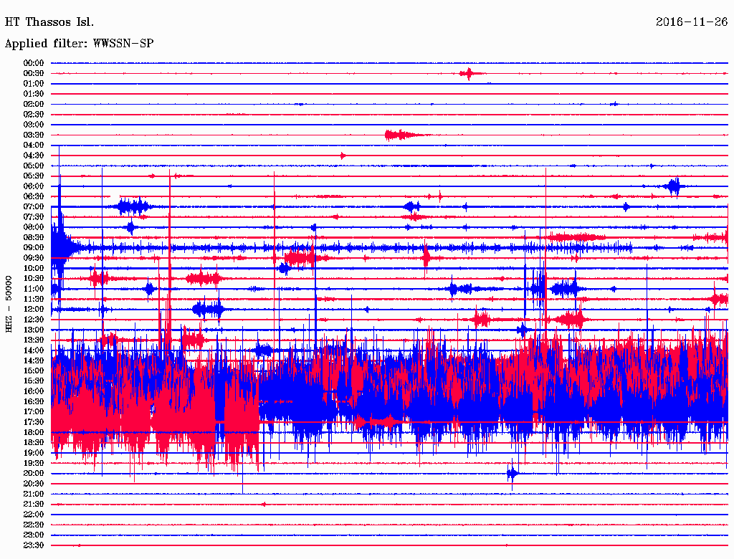
Task: Click the 21:30 time label
Action: (34, 505)
